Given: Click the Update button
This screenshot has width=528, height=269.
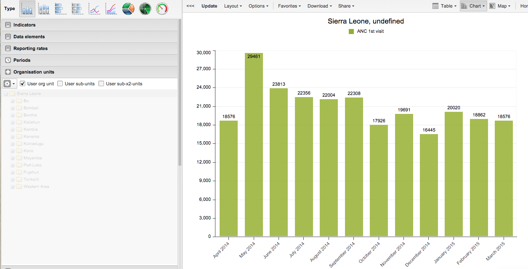Looking at the screenshot, I should pos(209,6).
